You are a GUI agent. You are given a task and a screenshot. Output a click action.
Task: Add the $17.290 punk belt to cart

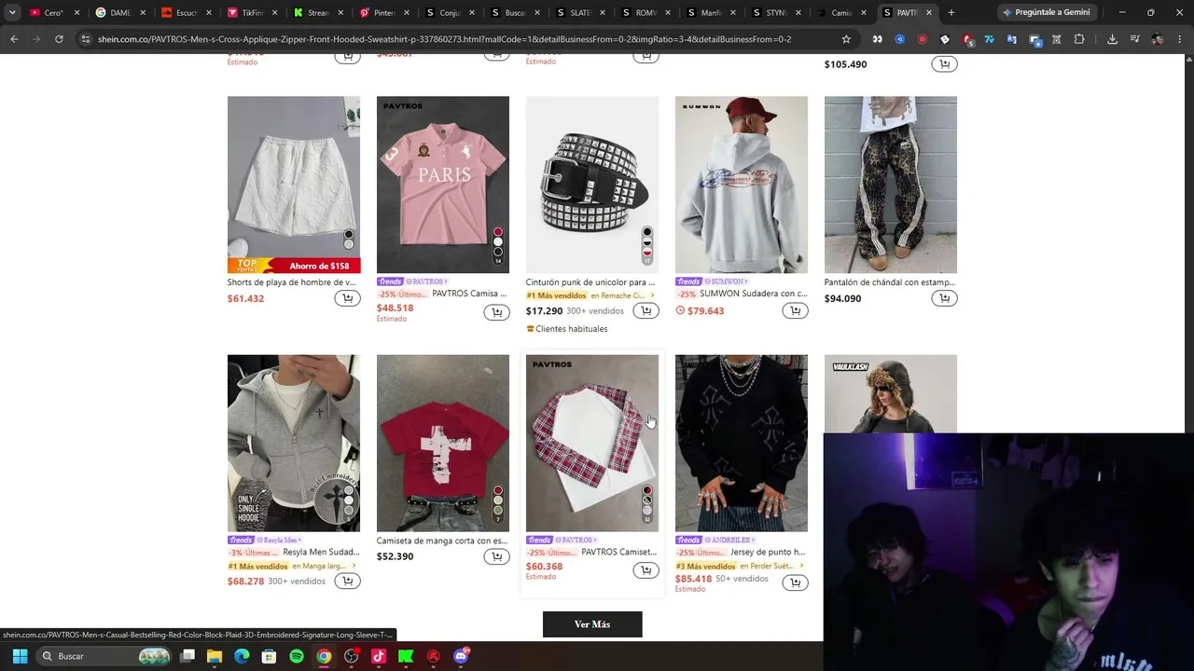pos(646,310)
